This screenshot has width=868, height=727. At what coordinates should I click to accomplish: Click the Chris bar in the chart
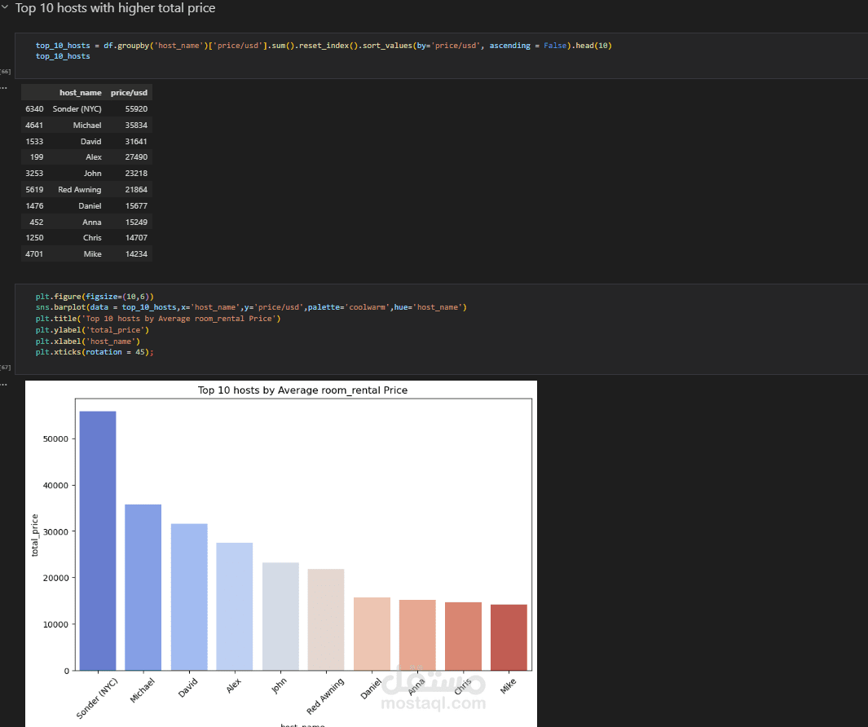(x=463, y=637)
